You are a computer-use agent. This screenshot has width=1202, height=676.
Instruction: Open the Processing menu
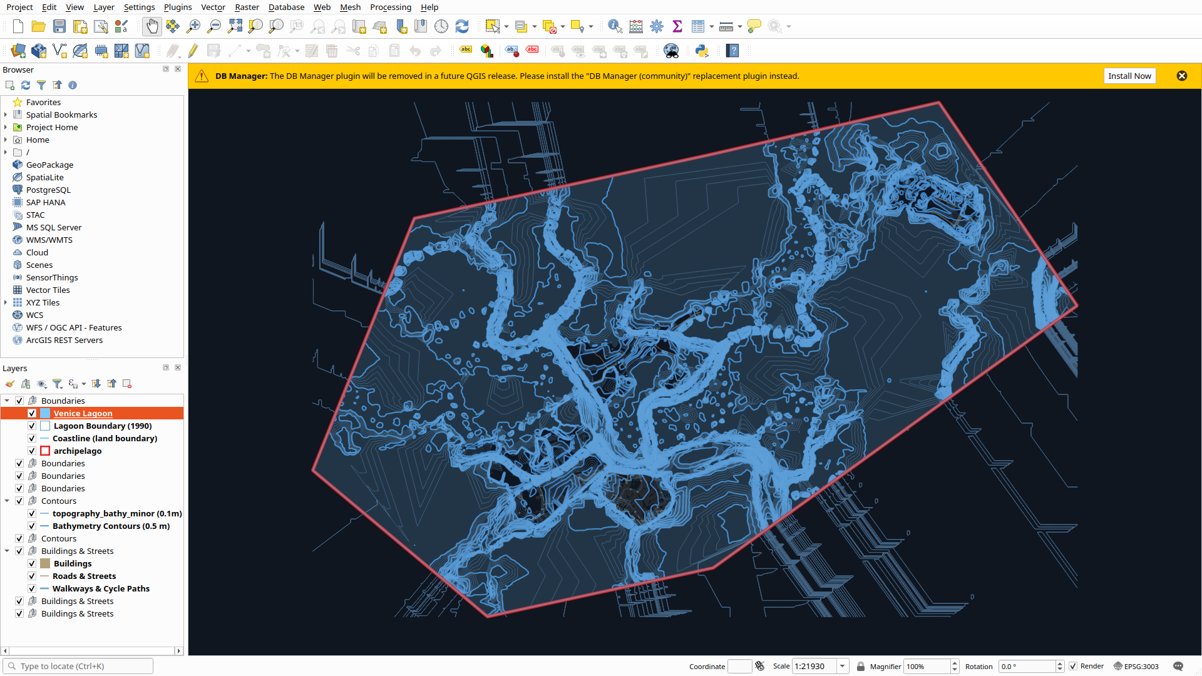click(390, 7)
